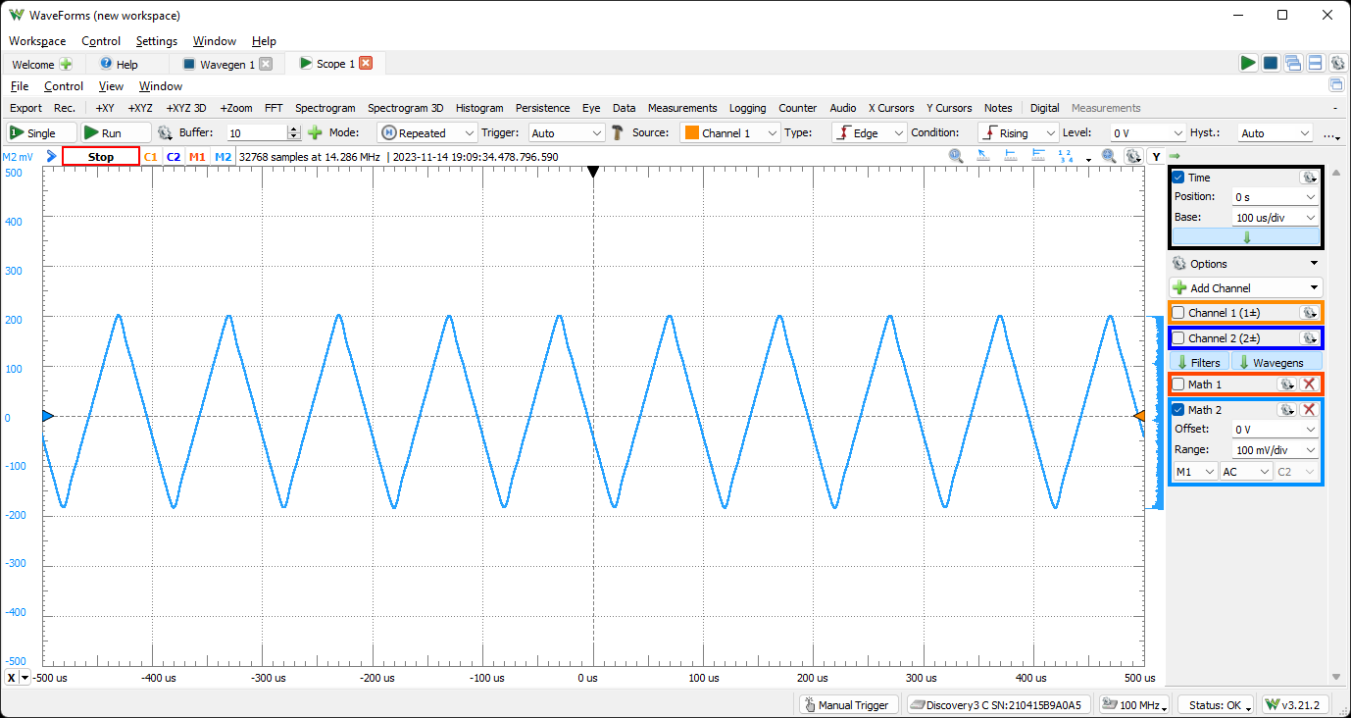The width and height of the screenshot is (1351, 718).
Task: Enable the Channel 1 visibility checkbox
Action: coord(1178,312)
